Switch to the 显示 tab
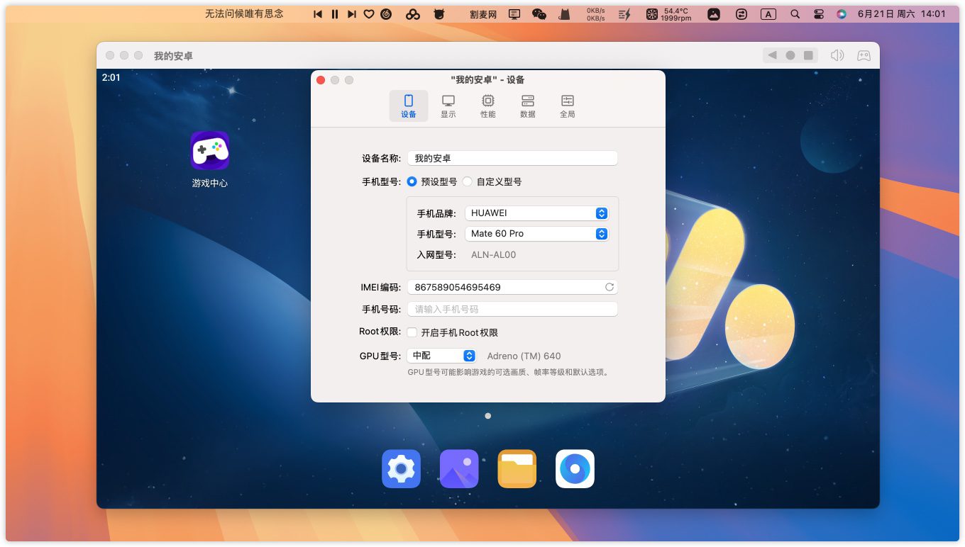The image size is (965, 547). [x=448, y=106]
